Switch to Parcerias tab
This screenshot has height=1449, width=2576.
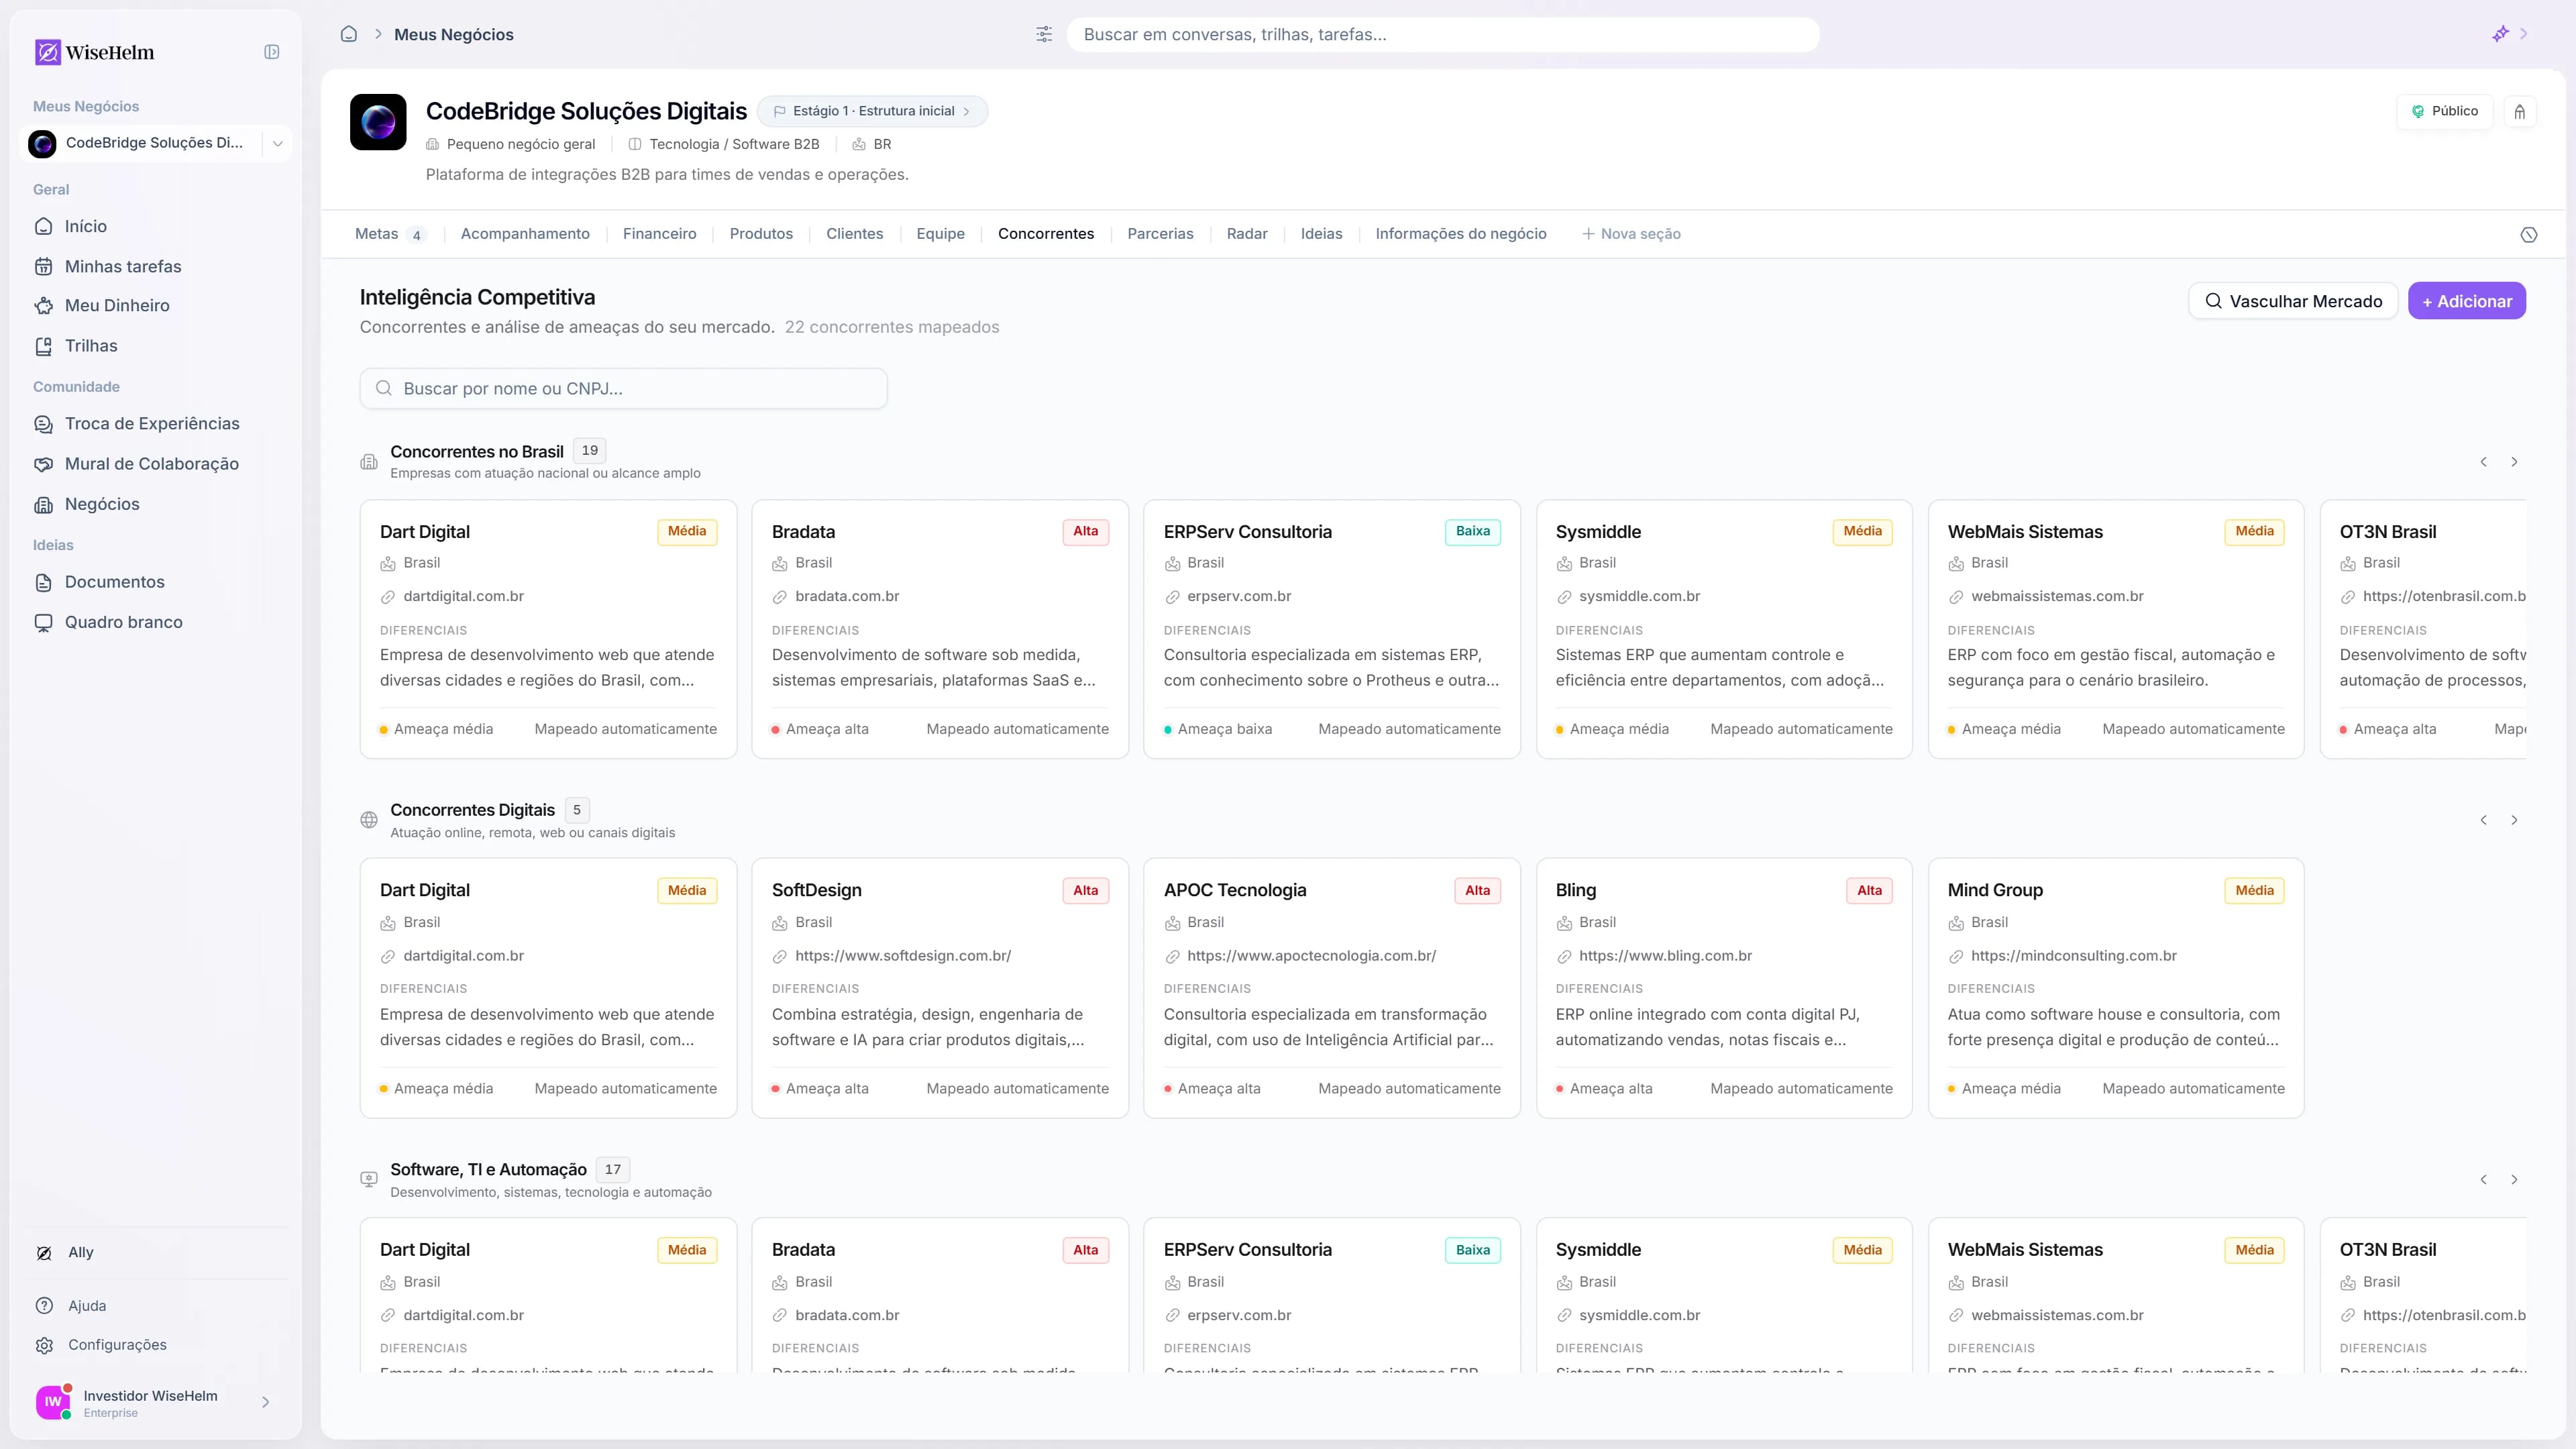tap(1161, 234)
